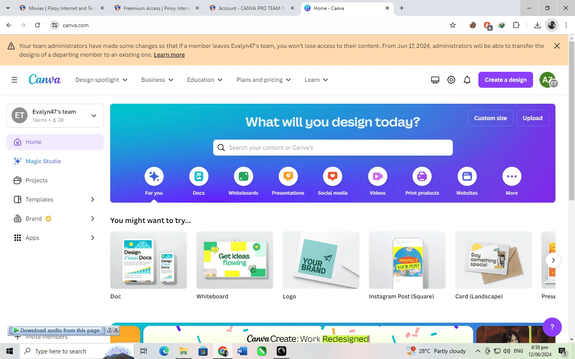Viewport: 575px width, 359px height.
Task: Open the taskbar volume icon
Action: 507,351
